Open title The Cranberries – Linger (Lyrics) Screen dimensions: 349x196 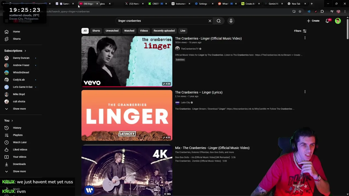pyautogui.click(x=199, y=92)
